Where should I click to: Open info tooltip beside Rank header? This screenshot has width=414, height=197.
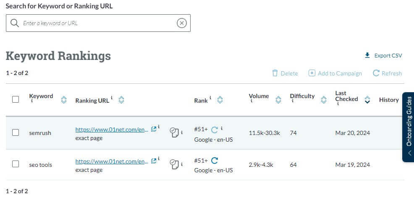pyautogui.click(x=210, y=98)
